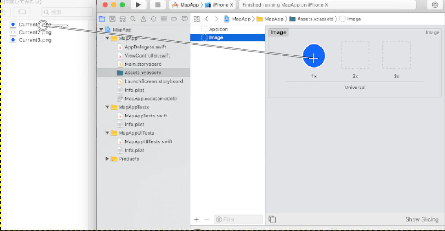The width and height of the screenshot is (445, 231).
Task: Select the Image asset set
Action: [227, 37]
